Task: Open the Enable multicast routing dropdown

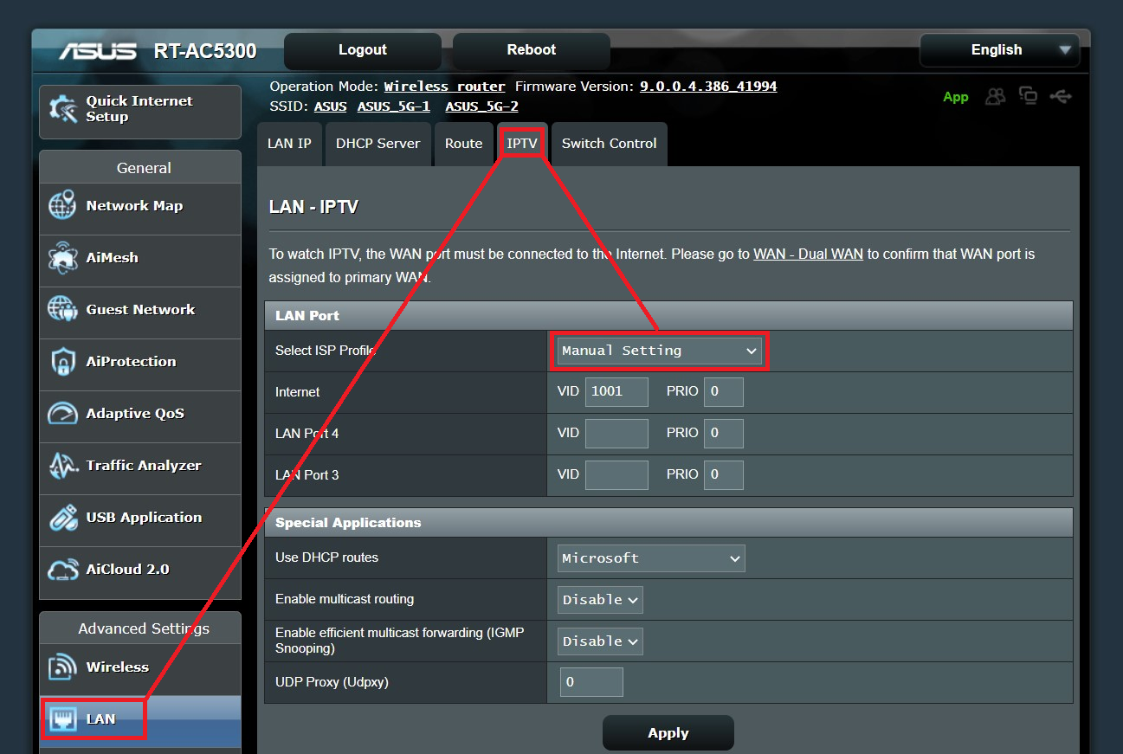Action: click(600, 600)
